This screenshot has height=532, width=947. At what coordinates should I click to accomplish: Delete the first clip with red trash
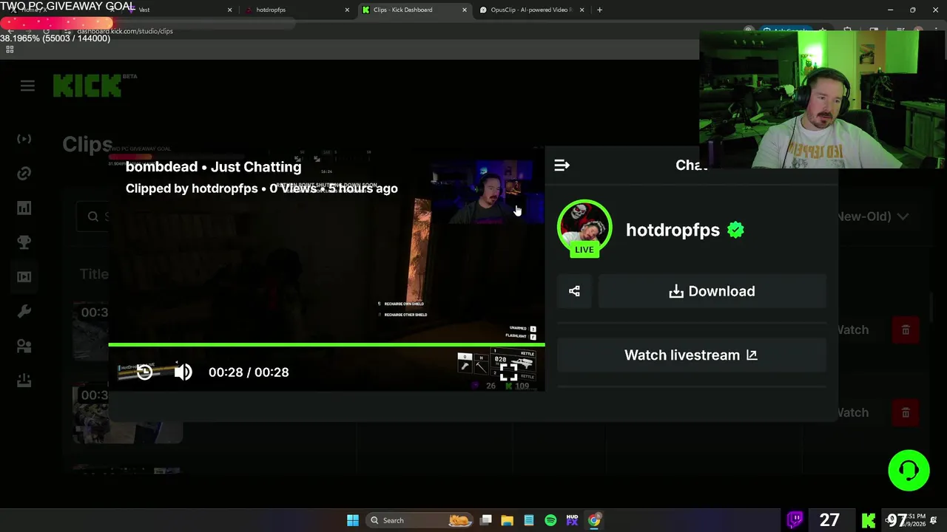point(906,330)
